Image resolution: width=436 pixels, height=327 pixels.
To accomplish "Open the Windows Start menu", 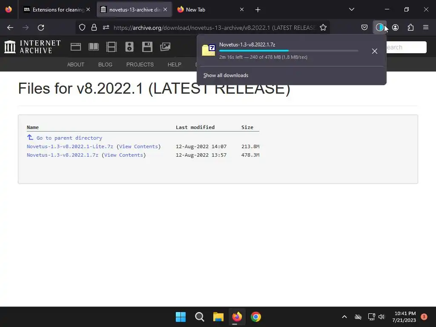I will (x=181, y=317).
